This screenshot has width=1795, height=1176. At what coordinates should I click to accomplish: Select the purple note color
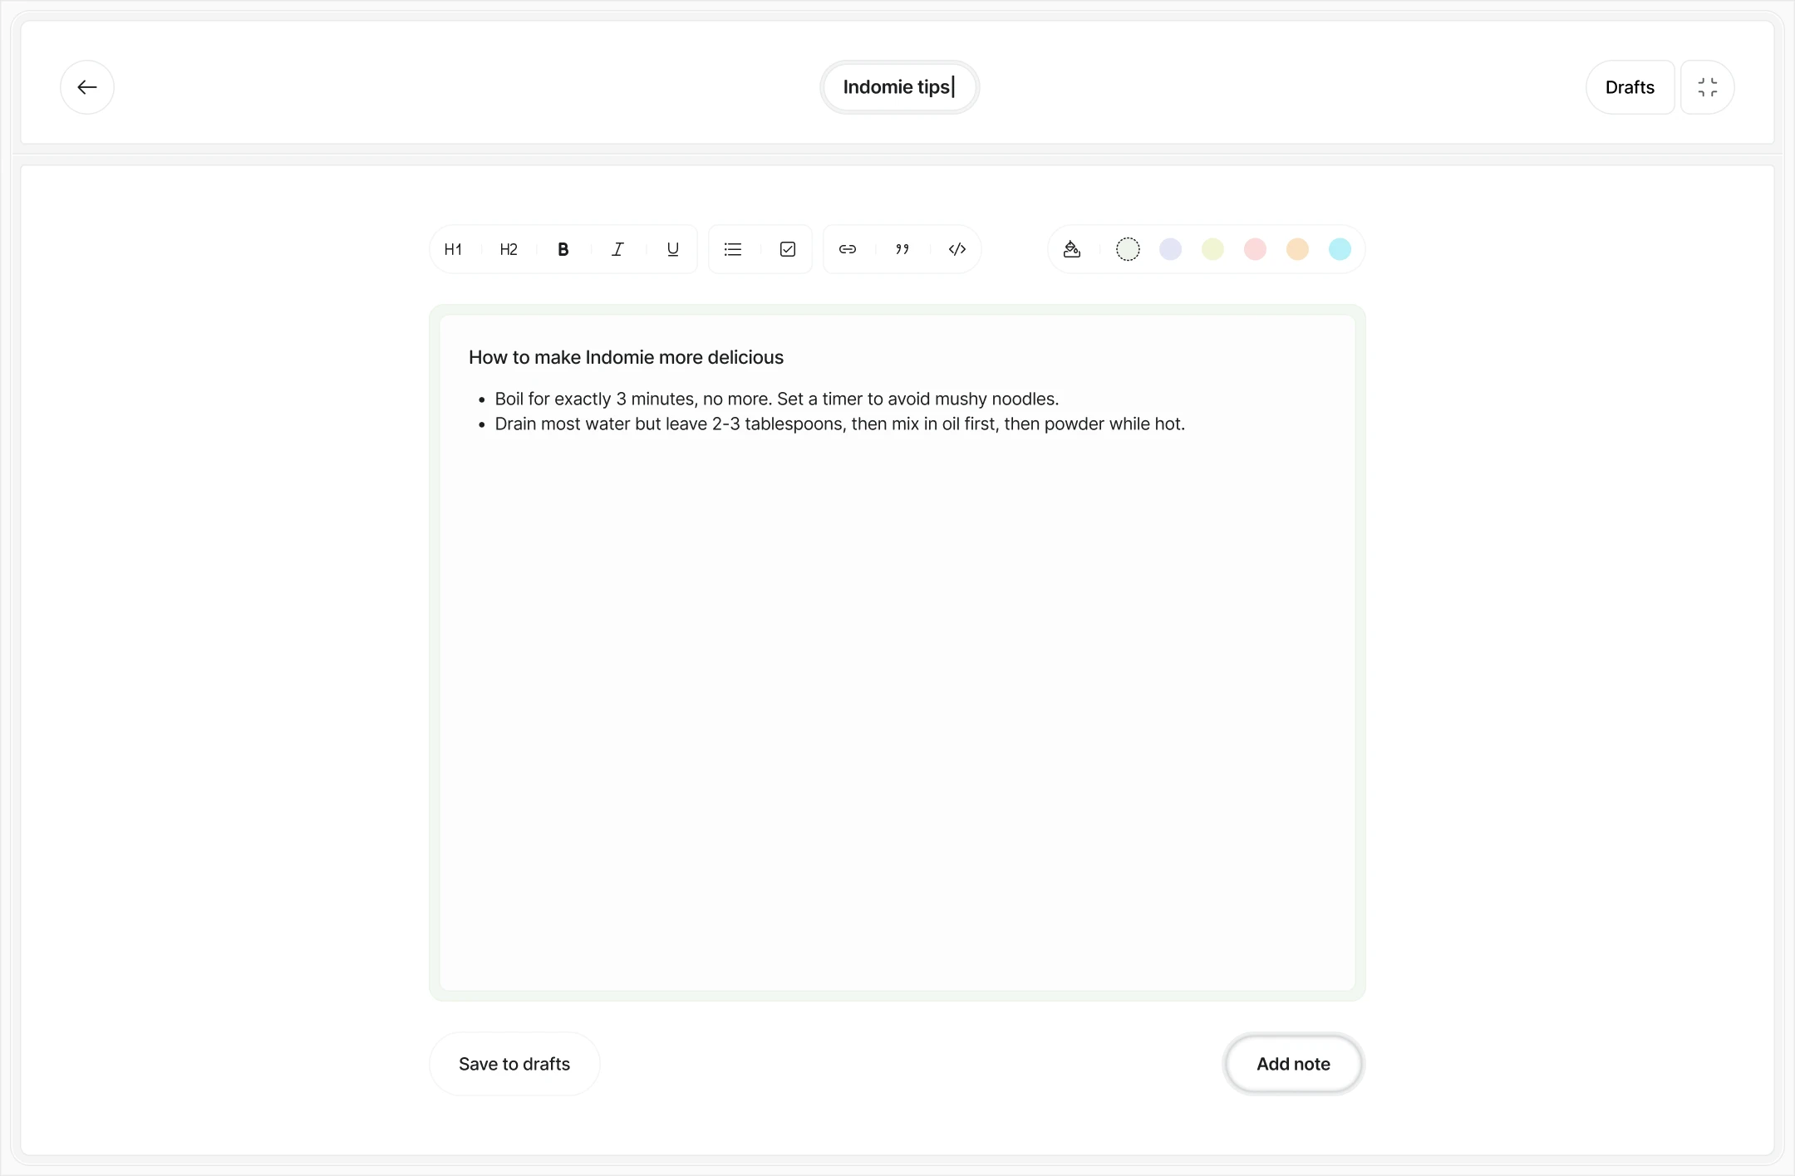coord(1169,249)
